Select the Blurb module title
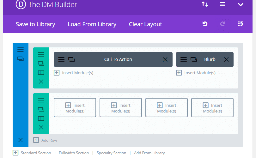 click(x=210, y=59)
